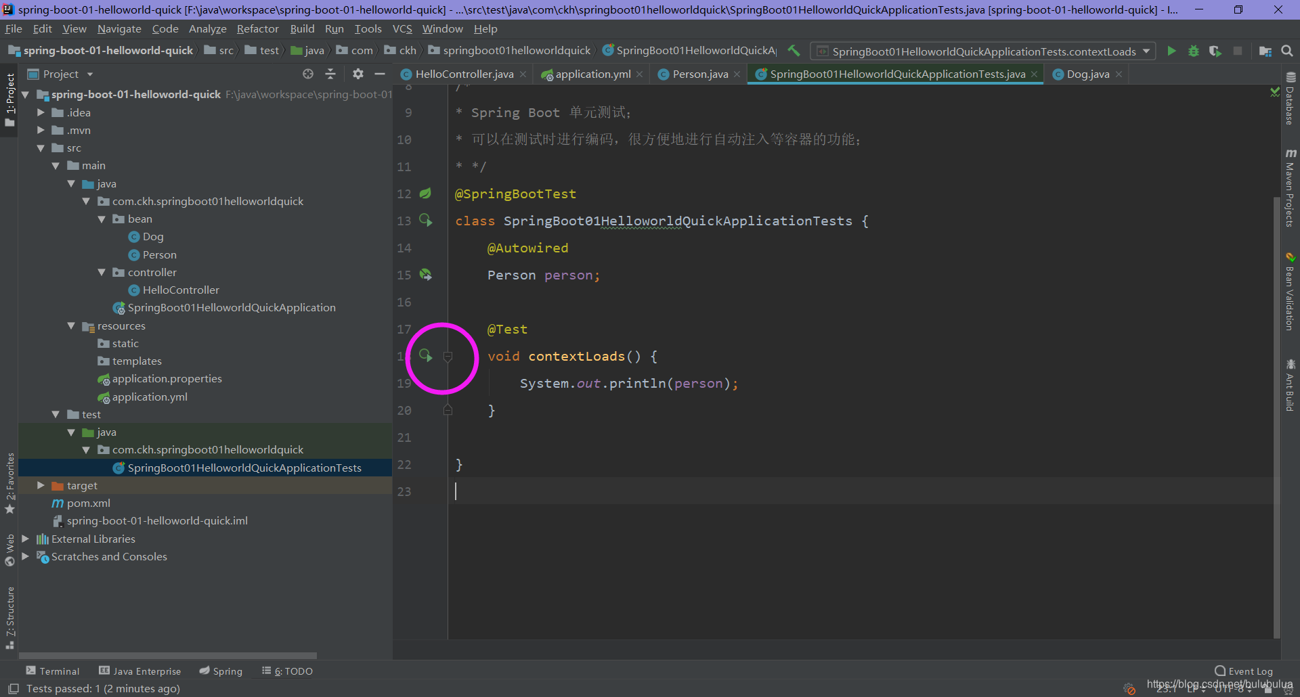Viewport: 1300px width, 697px height.
Task: Open Terminal tool window
Action: click(x=53, y=671)
